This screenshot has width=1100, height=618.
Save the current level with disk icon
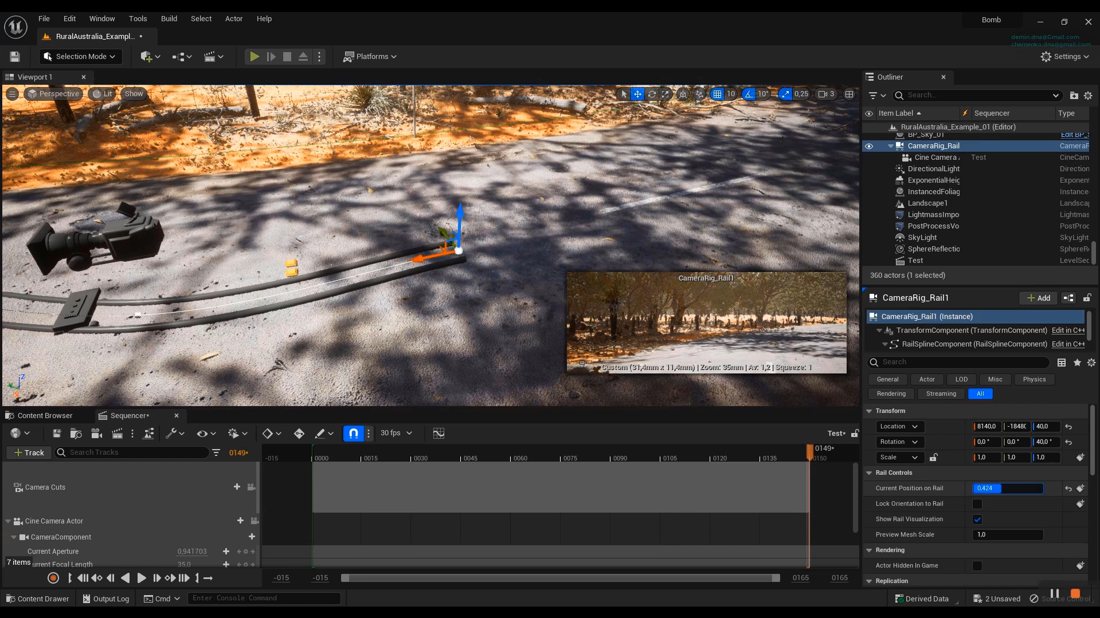coord(15,57)
